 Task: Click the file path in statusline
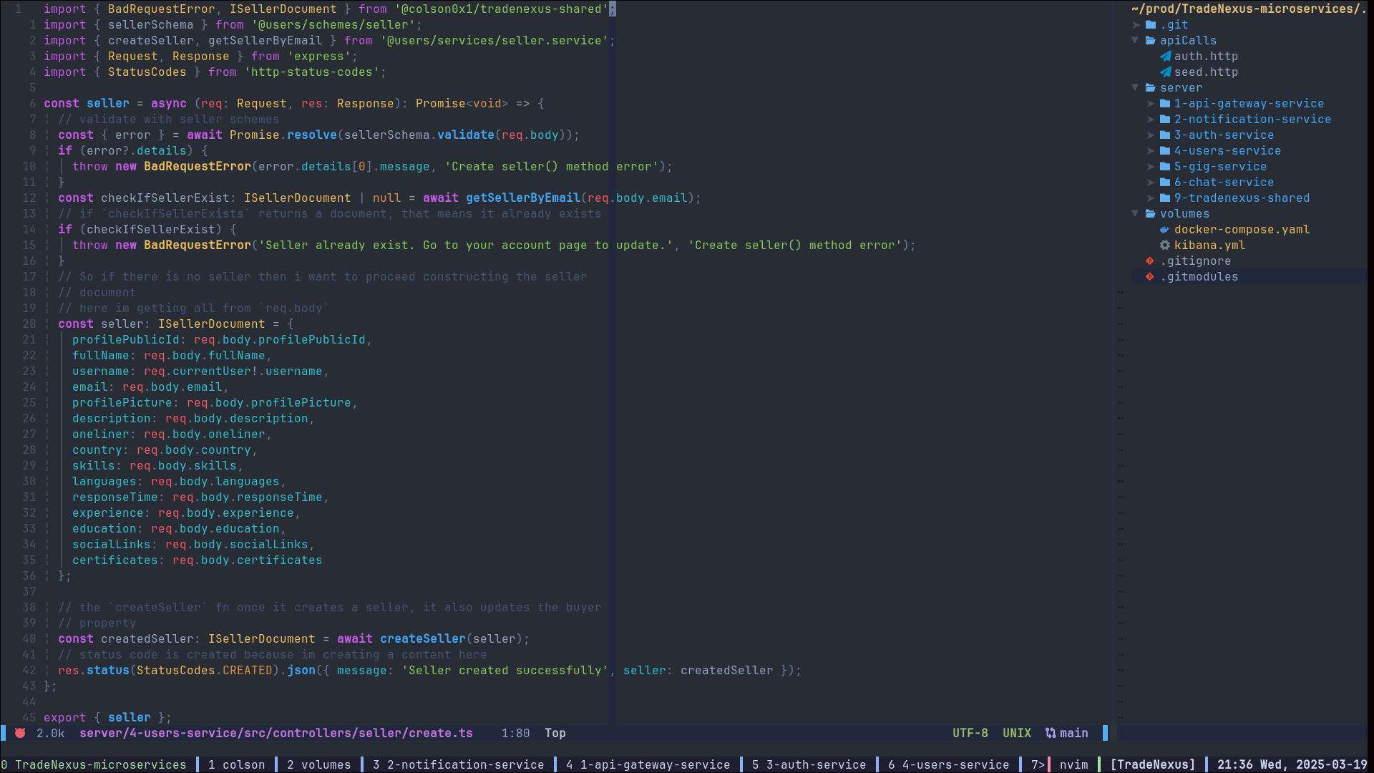pos(276,733)
